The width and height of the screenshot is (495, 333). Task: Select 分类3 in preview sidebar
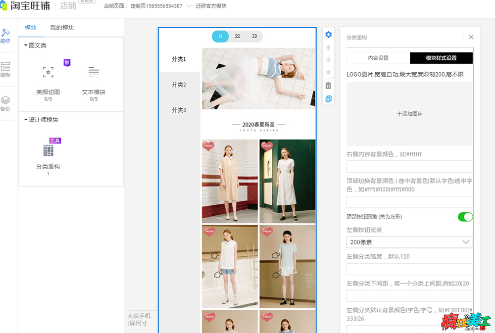point(179,110)
